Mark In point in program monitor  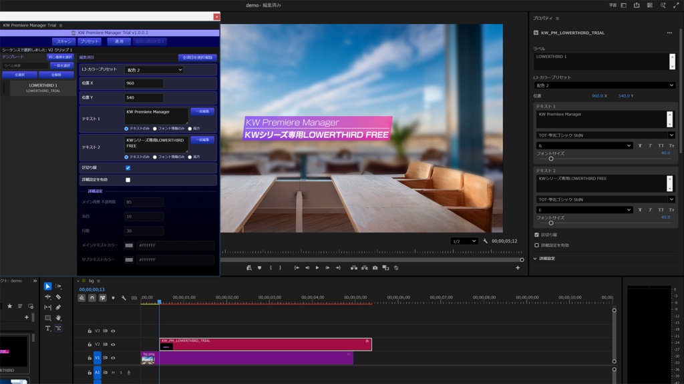pos(271,268)
